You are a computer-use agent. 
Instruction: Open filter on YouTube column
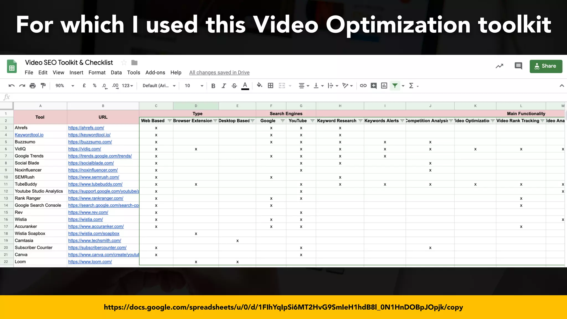tap(312, 121)
